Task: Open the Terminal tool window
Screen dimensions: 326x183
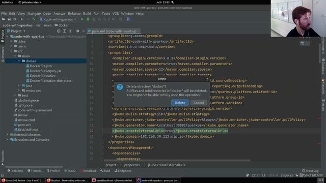Action: [x=35, y=171]
